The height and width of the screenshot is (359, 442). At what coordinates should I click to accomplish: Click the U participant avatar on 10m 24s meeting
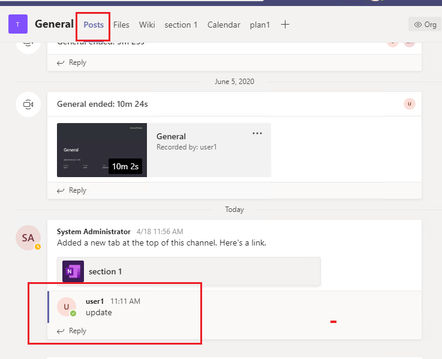tap(409, 104)
